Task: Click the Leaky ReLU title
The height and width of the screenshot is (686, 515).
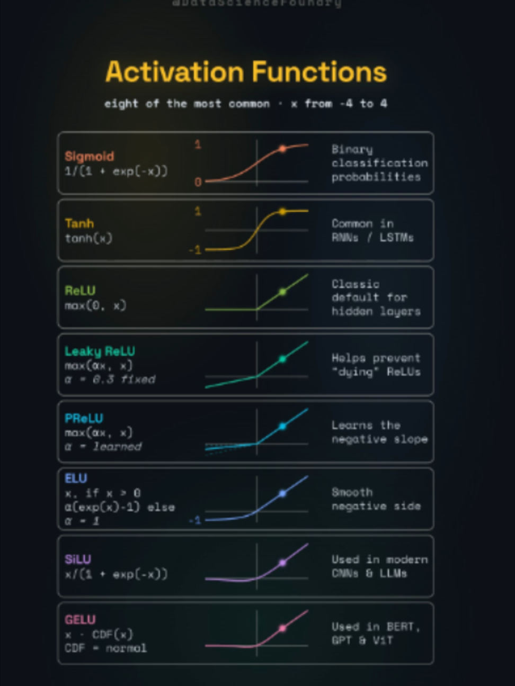Action: click(x=100, y=351)
